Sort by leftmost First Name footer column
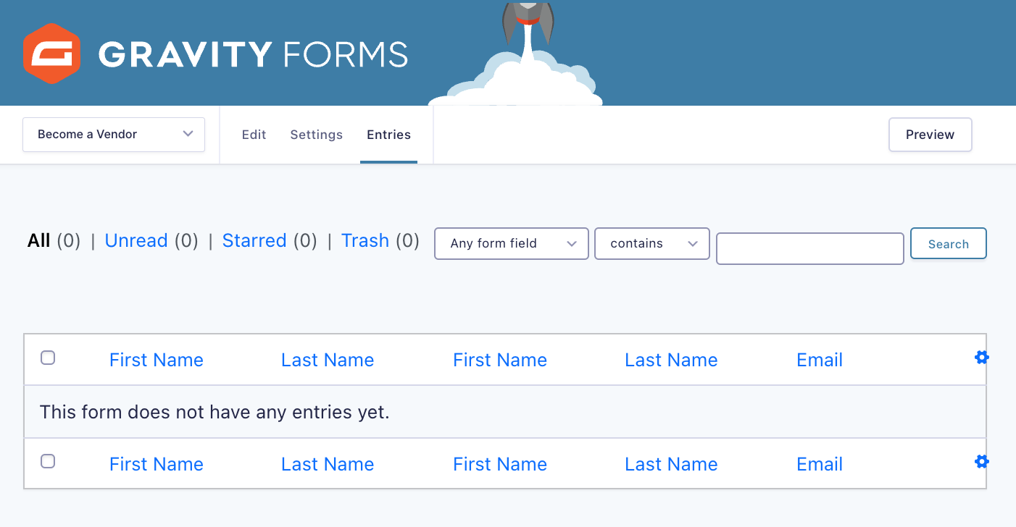The height and width of the screenshot is (527, 1016). tap(157, 464)
